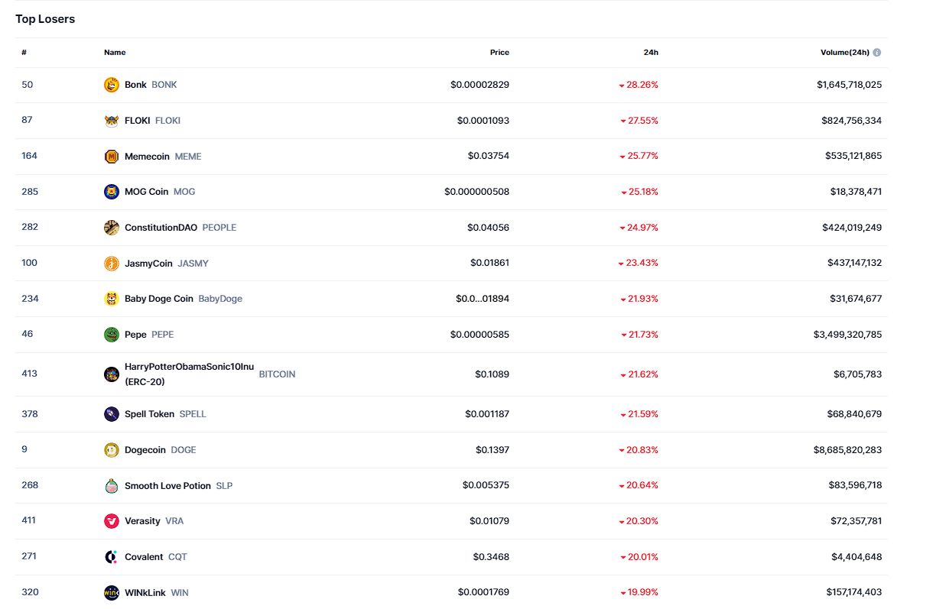Viewport: 933px width, 609px height.
Task: Click the MOG Coin logo icon
Action: click(112, 192)
